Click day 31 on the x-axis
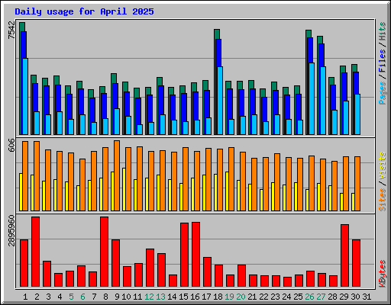The width and height of the screenshot is (391, 305). [x=367, y=297]
